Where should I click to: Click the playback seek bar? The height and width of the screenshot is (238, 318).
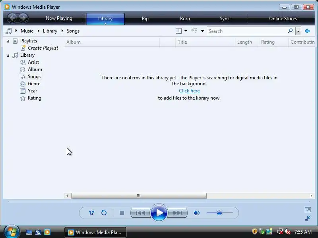(159, 202)
